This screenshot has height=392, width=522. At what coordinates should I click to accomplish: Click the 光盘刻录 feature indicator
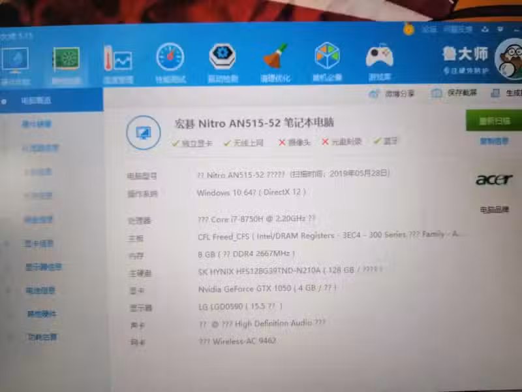click(341, 142)
